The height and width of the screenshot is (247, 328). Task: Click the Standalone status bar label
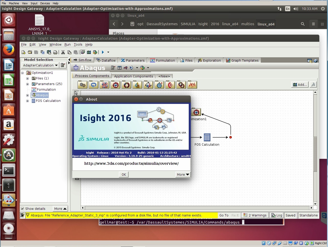tap(308, 215)
